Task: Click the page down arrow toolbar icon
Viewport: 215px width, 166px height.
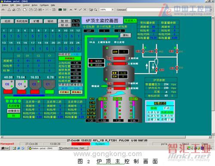Action: click(x=75, y=9)
